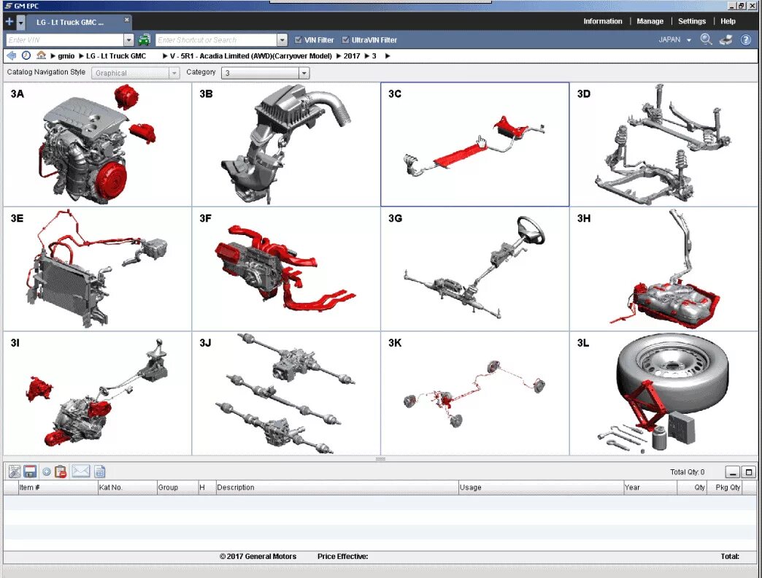This screenshot has height=578, width=762.
Task: Focus the Enter Shortcut or Search field
Action: [216, 40]
